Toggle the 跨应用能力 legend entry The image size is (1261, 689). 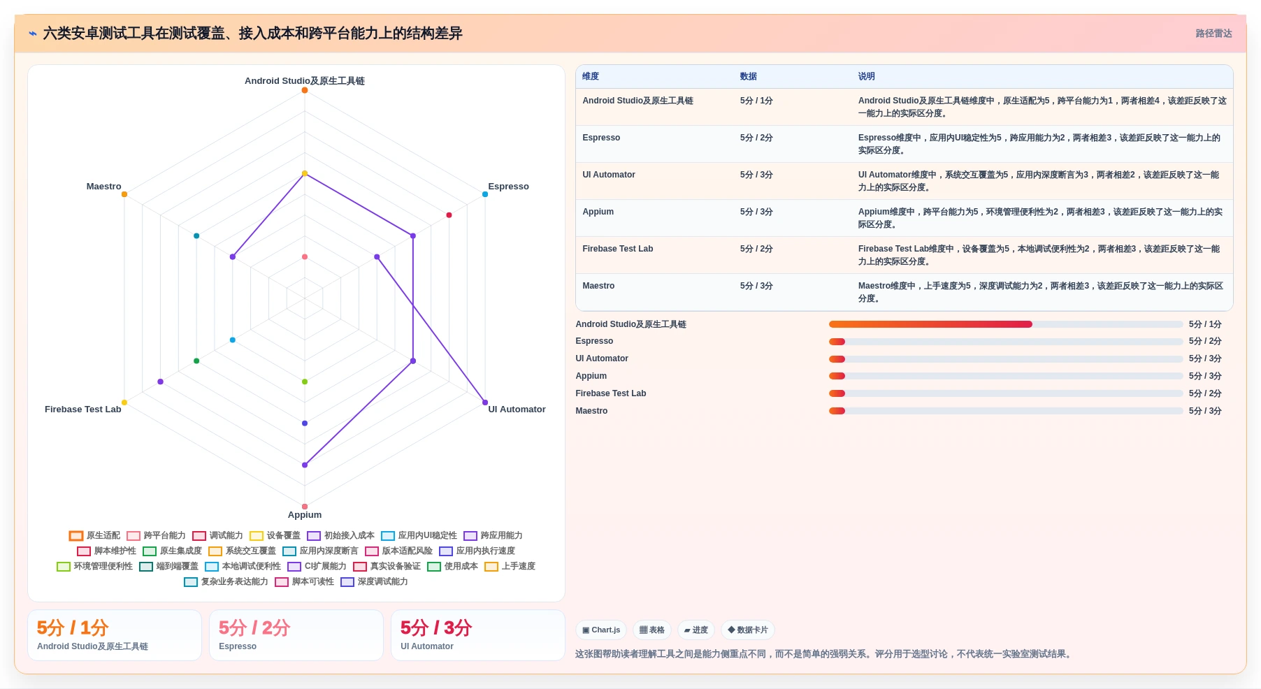pyautogui.click(x=493, y=536)
